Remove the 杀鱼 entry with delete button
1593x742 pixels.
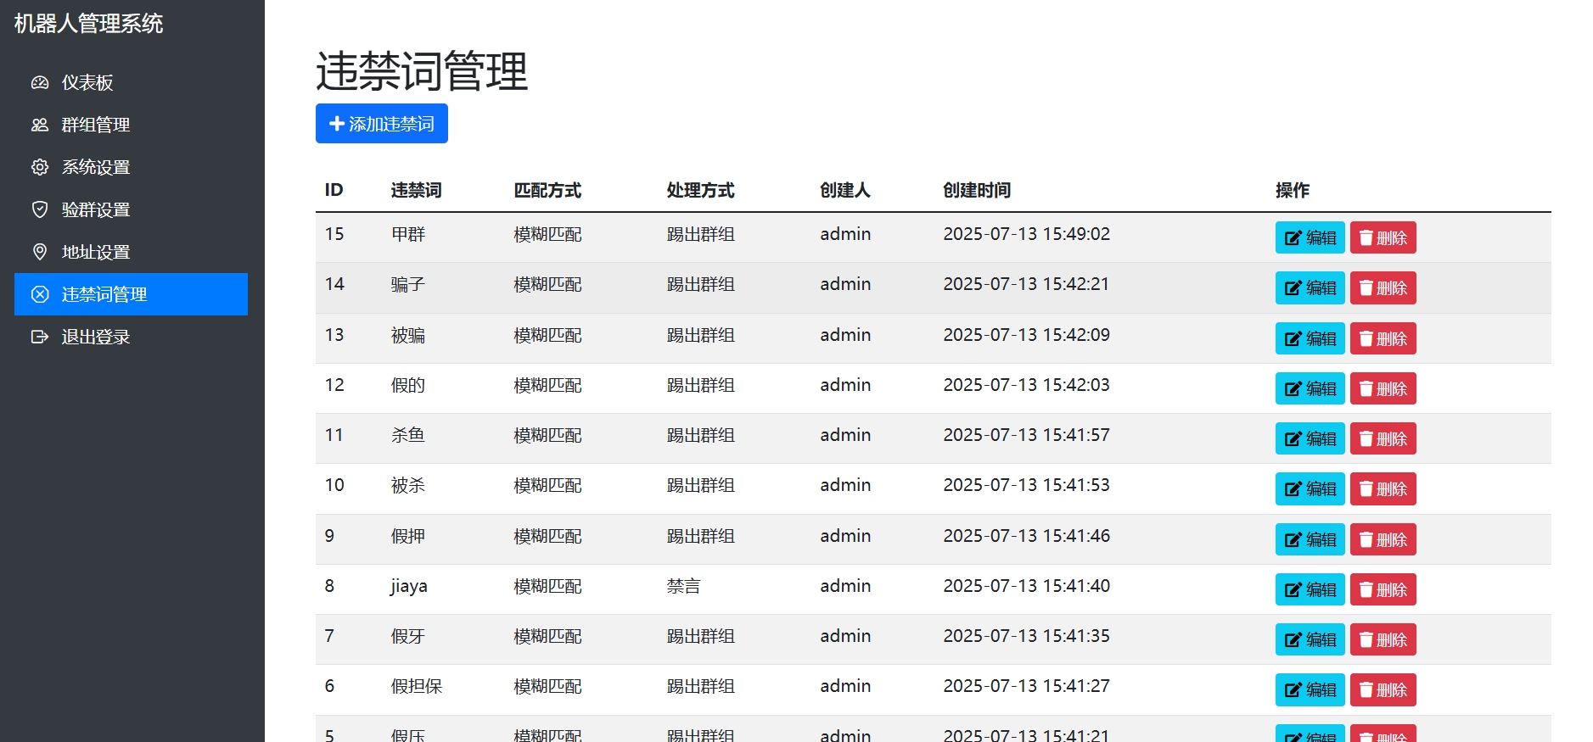(1383, 438)
